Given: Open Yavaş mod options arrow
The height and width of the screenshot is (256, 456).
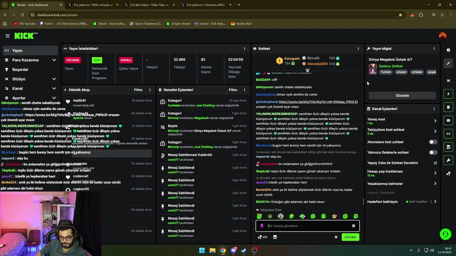Looking at the screenshot, I should 435,121.
